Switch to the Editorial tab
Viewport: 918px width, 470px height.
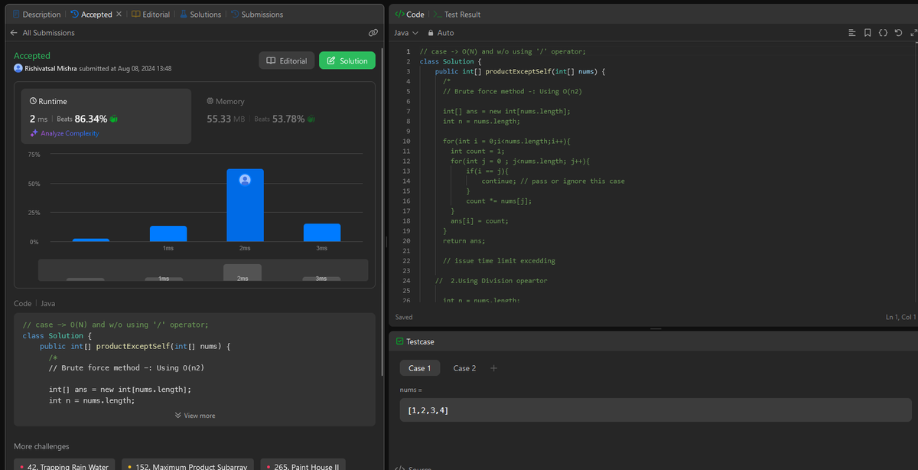coord(151,15)
